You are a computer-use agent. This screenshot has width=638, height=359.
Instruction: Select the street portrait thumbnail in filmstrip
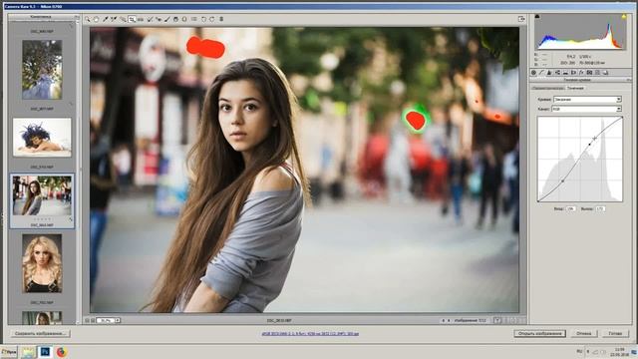pyautogui.click(x=42, y=195)
